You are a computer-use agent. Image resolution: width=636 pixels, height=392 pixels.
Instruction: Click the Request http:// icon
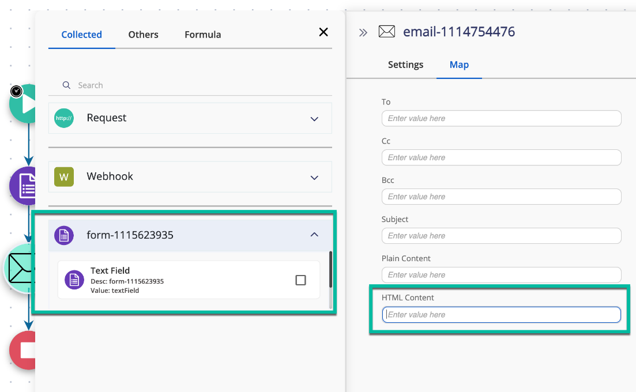coord(64,119)
